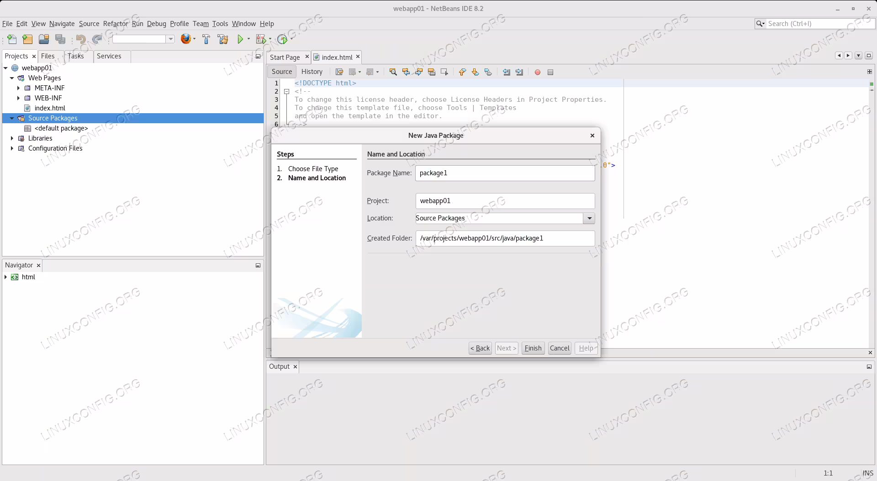Switch to the Services tab
The width and height of the screenshot is (877, 481).
point(109,56)
